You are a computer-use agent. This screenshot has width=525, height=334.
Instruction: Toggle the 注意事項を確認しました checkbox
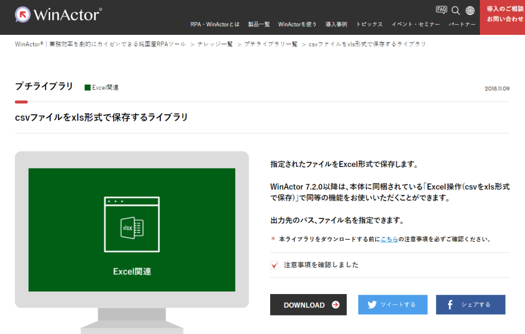coord(274,265)
